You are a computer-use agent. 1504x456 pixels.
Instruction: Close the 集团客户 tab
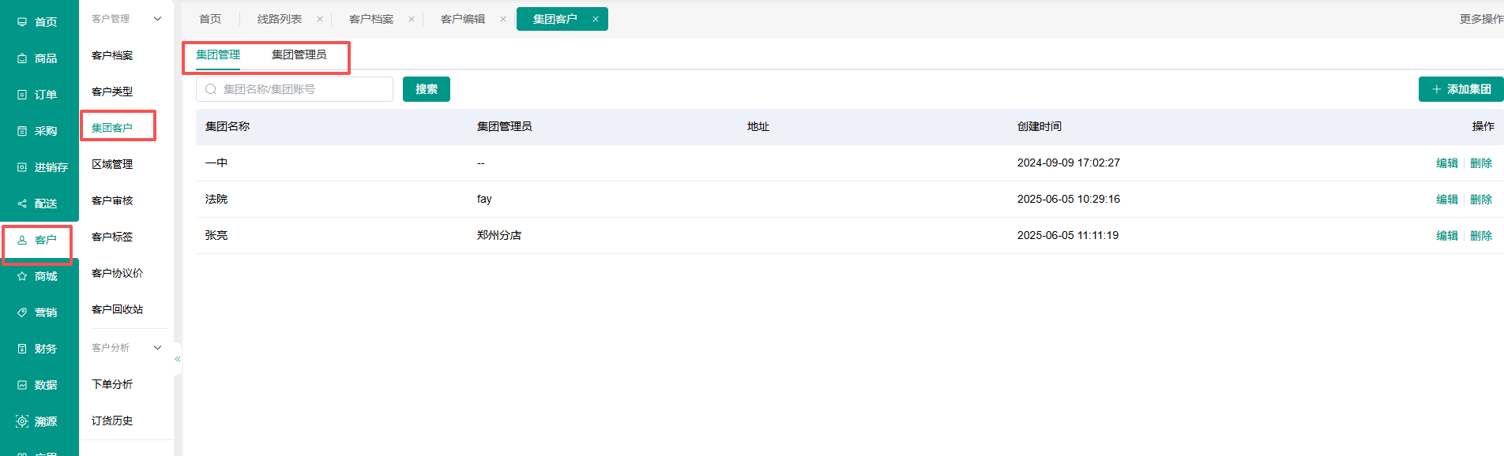coord(596,19)
